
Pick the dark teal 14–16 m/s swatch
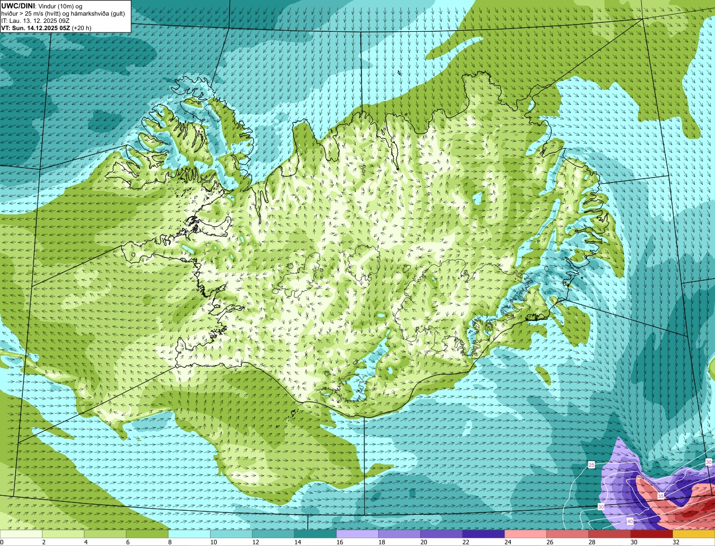[x=316, y=534]
